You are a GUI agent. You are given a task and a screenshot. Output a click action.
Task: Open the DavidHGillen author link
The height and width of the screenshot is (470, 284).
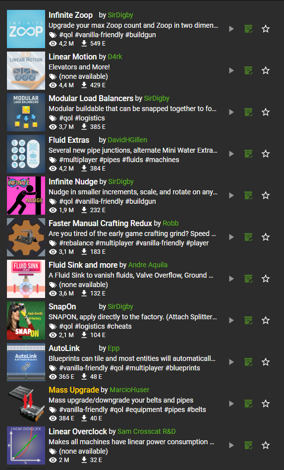[x=127, y=140]
